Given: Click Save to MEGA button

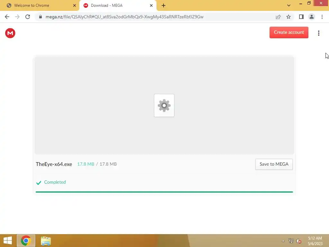Looking at the screenshot, I should [x=274, y=164].
